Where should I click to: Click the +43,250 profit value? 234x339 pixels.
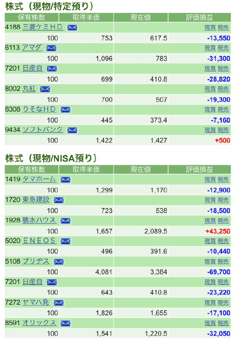218,231
